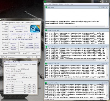Open the Tools menu in Core Temp
This screenshot has height=101, width=110.
[15, 62]
